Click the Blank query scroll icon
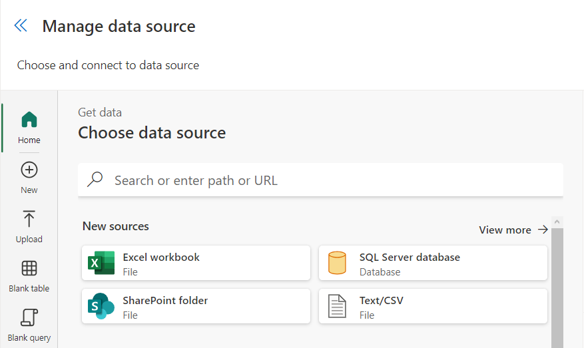 [x=29, y=317]
